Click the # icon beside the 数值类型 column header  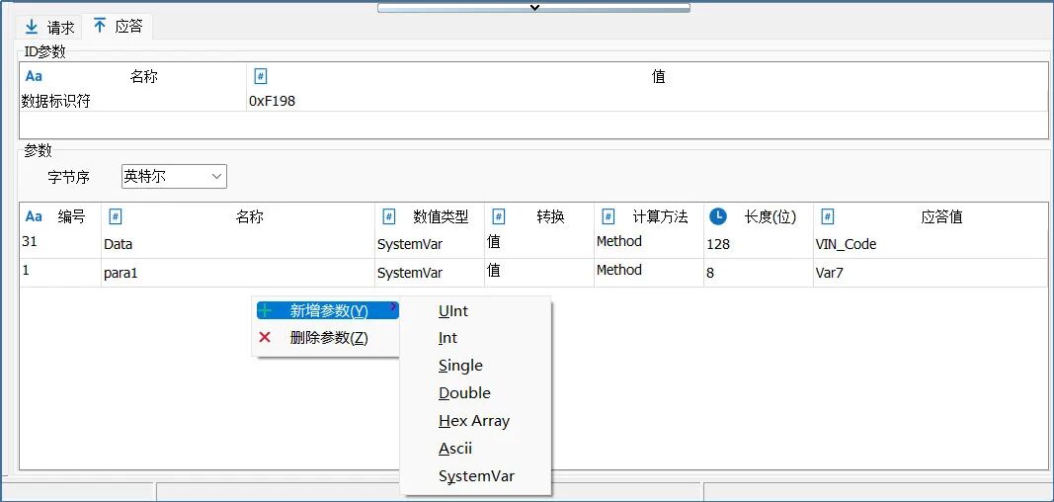388,216
